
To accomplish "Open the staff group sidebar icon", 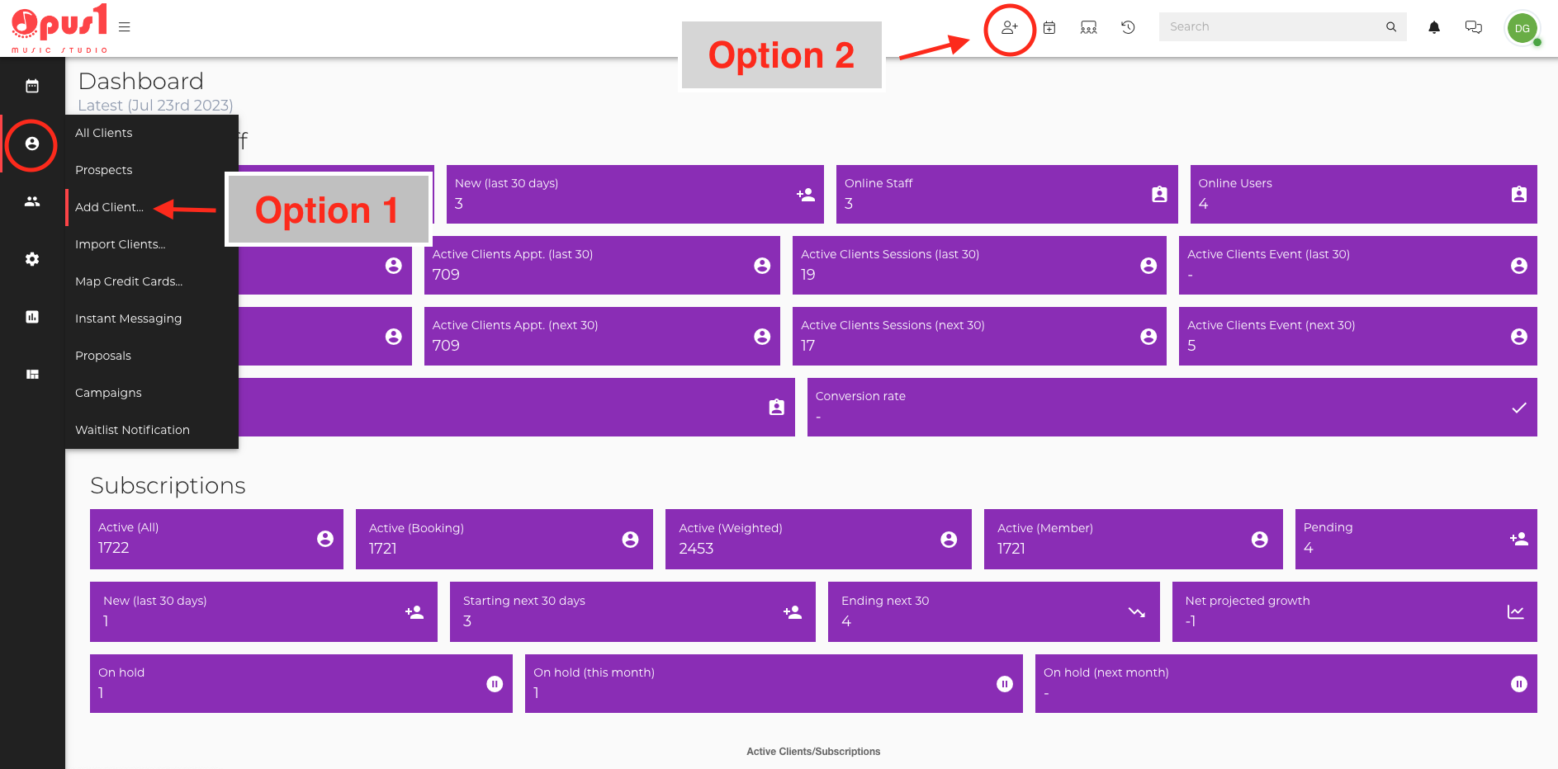I will (32, 201).
